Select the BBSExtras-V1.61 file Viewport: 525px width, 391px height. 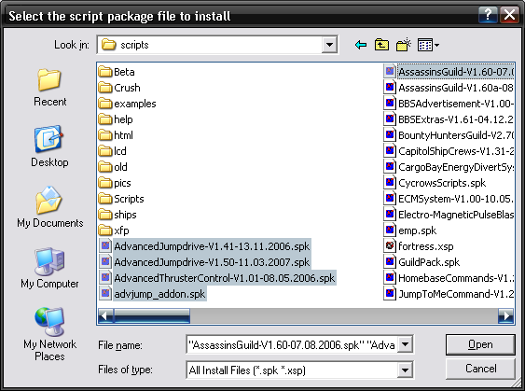pos(449,119)
